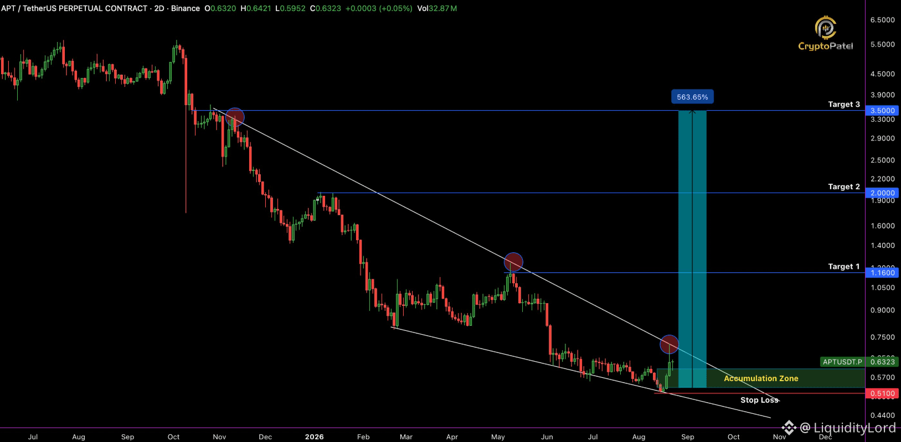Viewport: 901px width, 442px height.
Task: Select the teal price range measurement box
Action: [x=692, y=249]
